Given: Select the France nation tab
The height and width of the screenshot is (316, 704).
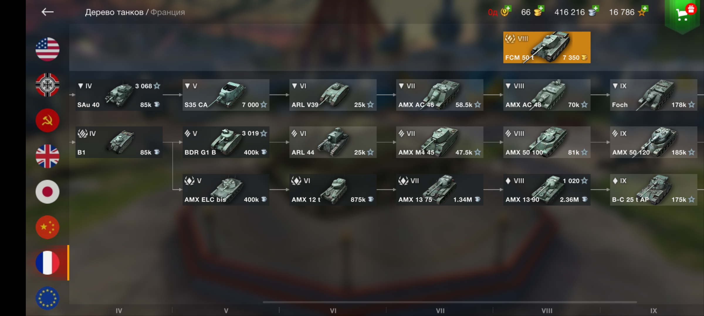Looking at the screenshot, I should pos(48,263).
